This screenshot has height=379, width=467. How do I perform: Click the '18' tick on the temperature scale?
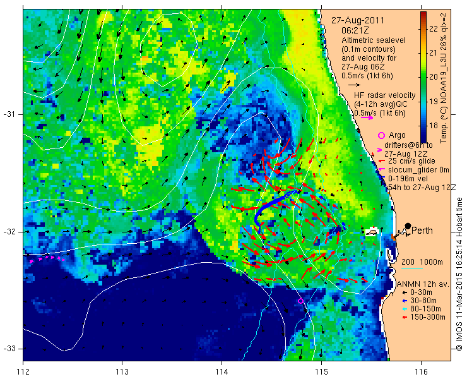(x=434, y=126)
